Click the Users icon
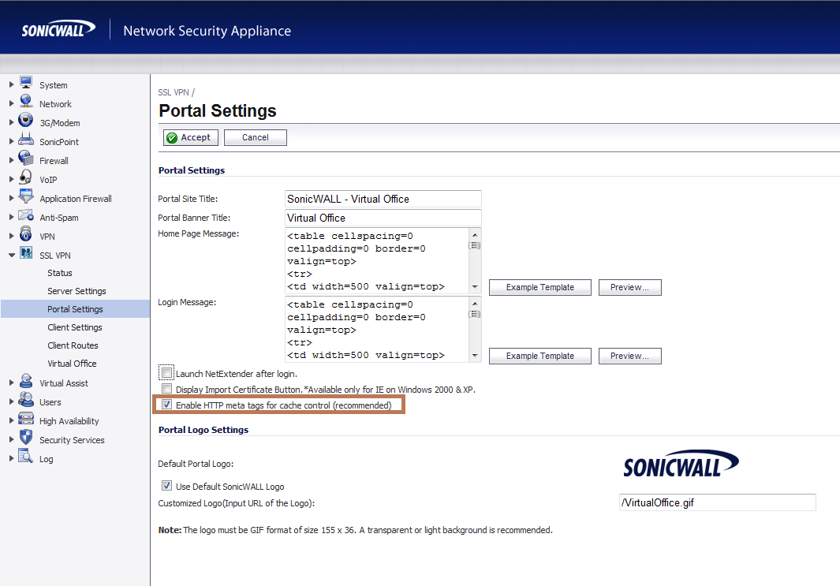This screenshot has width=840, height=586. tap(26, 400)
